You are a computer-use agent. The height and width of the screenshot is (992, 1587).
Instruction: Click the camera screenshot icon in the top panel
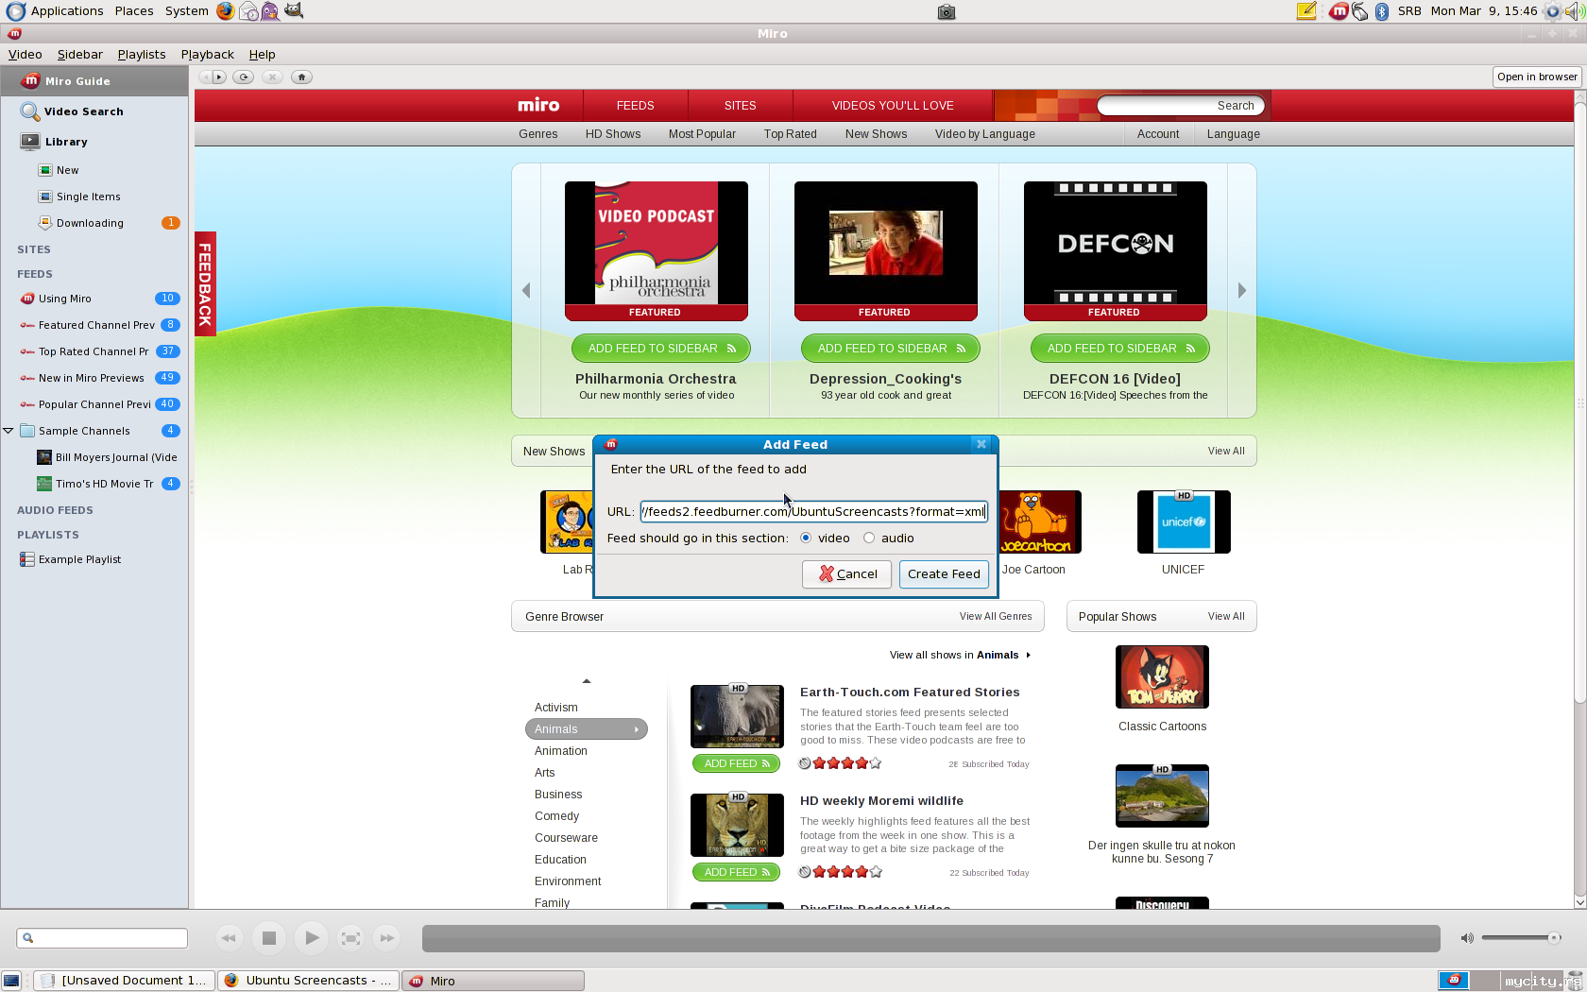(x=947, y=11)
